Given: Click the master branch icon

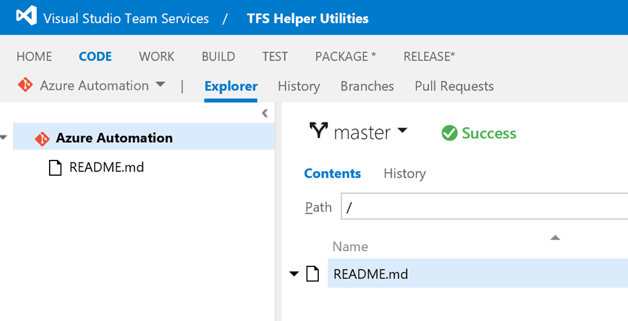Looking at the screenshot, I should pos(318,131).
